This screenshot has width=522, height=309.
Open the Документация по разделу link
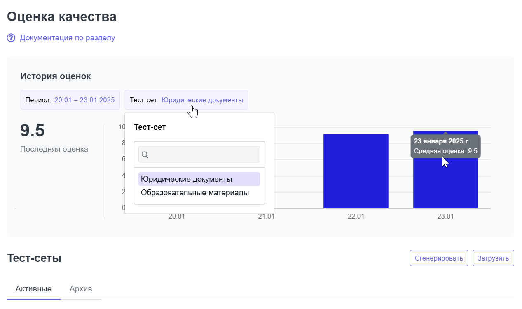point(67,38)
